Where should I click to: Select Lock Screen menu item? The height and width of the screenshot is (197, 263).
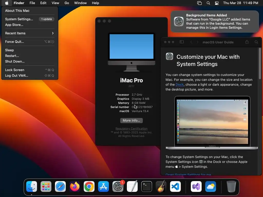click(x=30, y=70)
